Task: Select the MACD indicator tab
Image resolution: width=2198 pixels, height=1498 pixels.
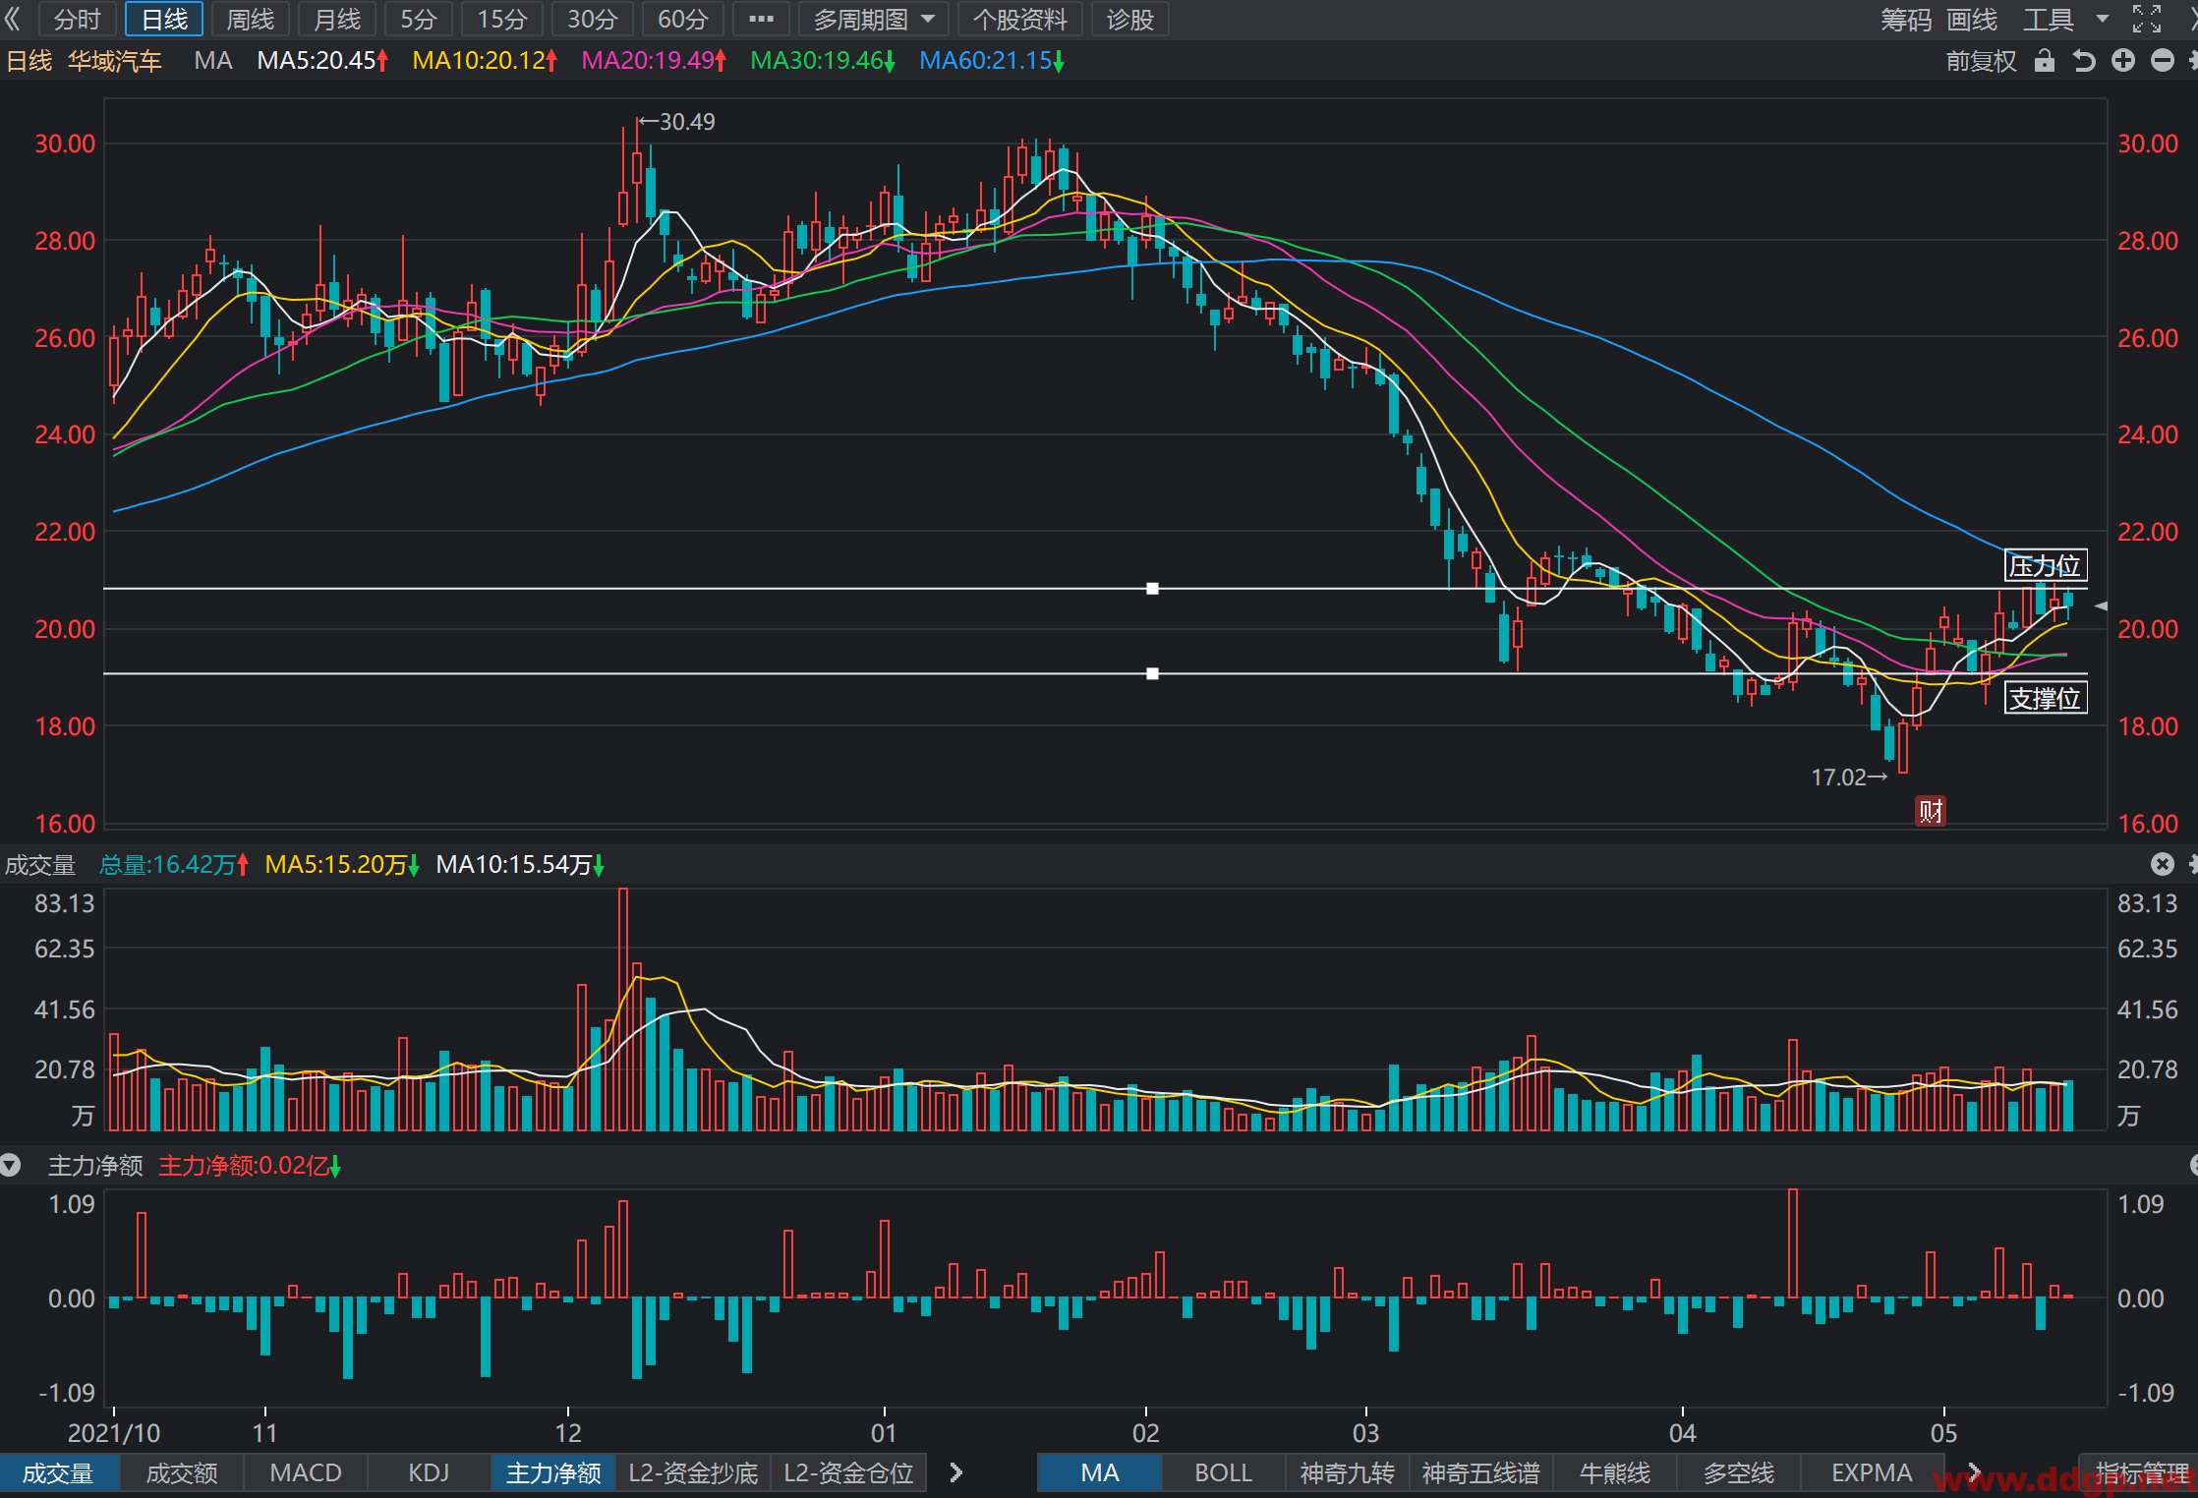Action: tap(306, 1472)
